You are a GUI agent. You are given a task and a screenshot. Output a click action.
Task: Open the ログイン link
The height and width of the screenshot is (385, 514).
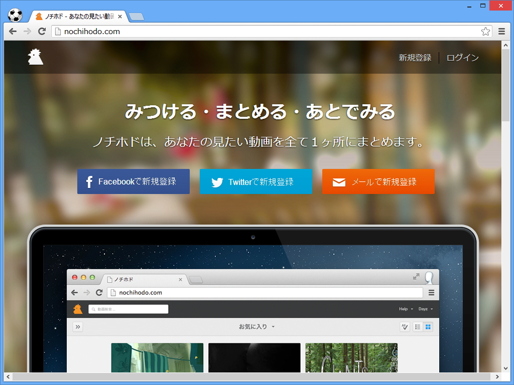coord(462,57)
